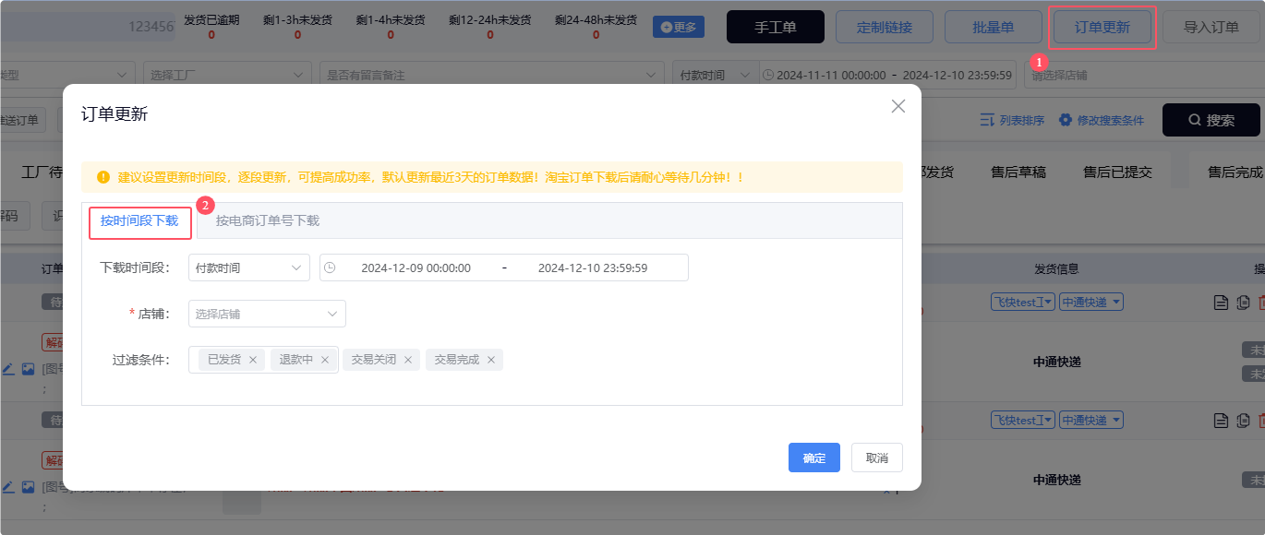
Task: Remove the 已发货 filter tag
Action: click(253, 360)
